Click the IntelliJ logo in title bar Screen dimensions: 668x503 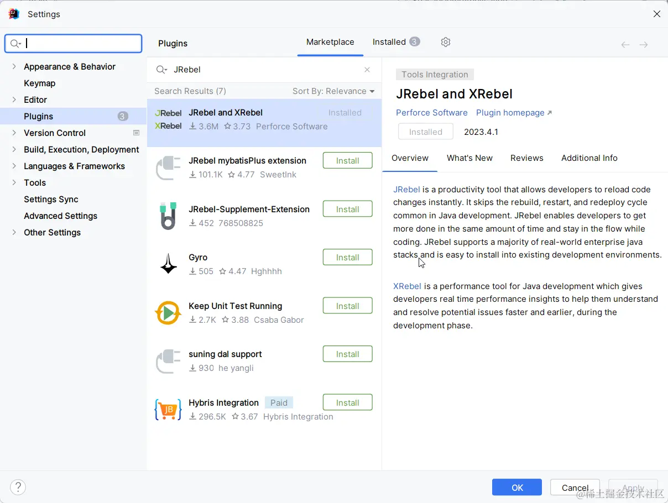coord(14,14)
